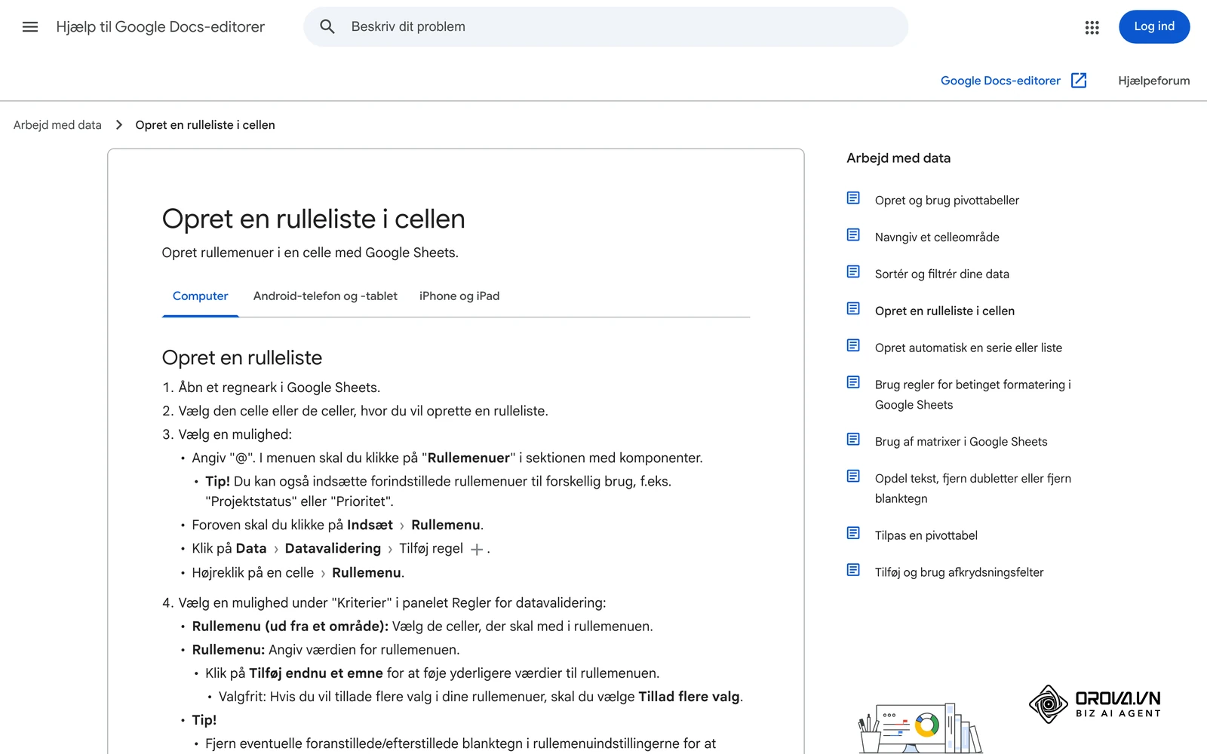Viewport: 1207px width, 754px height.
Task: Click document icon beside Tilpas en pivottabel
Action: tap(853, 534)
